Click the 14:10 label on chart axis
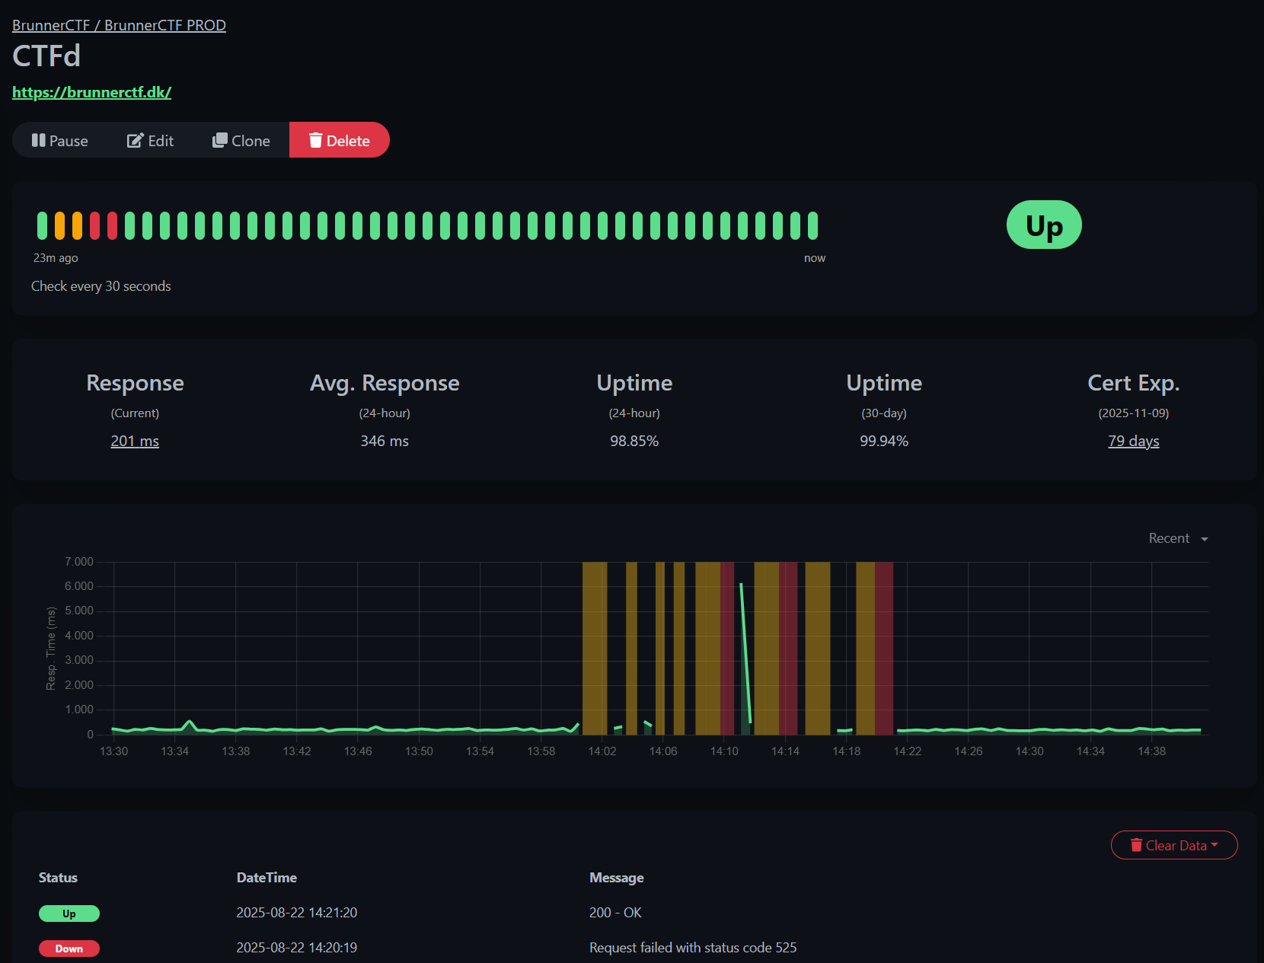1264x963 pixels. click(x=724, y=751)
